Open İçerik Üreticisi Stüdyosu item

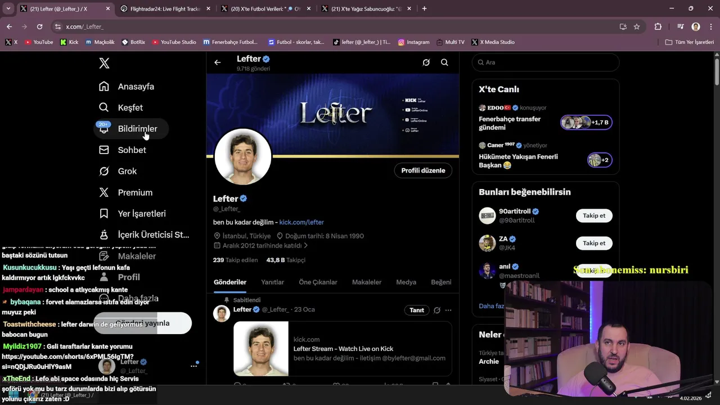(144, 235)
